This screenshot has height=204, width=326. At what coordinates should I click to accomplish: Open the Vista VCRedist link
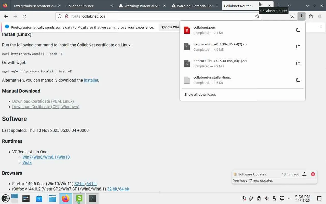tap(27, 162)
